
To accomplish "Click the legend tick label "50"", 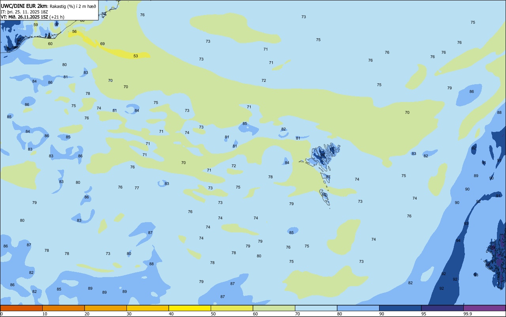I will 213,314.
